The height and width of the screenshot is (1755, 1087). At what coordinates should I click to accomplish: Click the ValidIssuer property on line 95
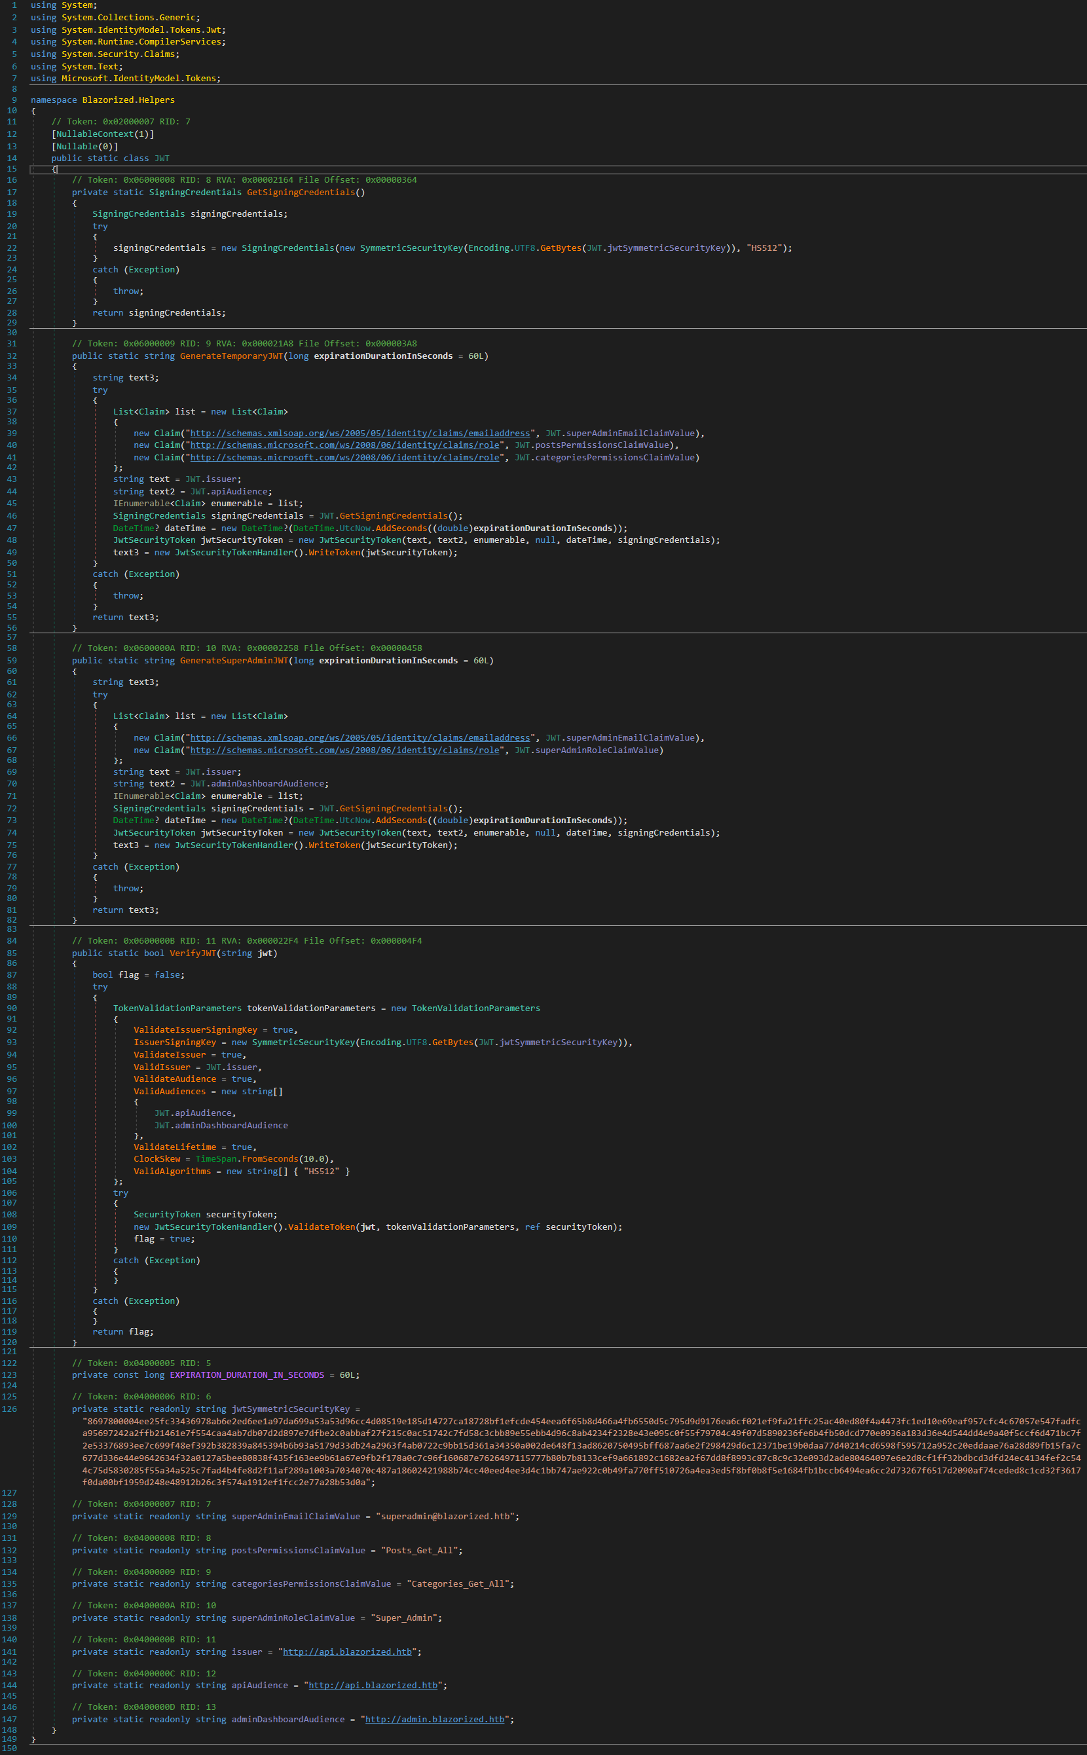point(162,1067)
